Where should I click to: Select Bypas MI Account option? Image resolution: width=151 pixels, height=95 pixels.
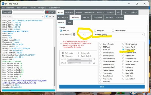pyautogui.click(x=107, y=64)
